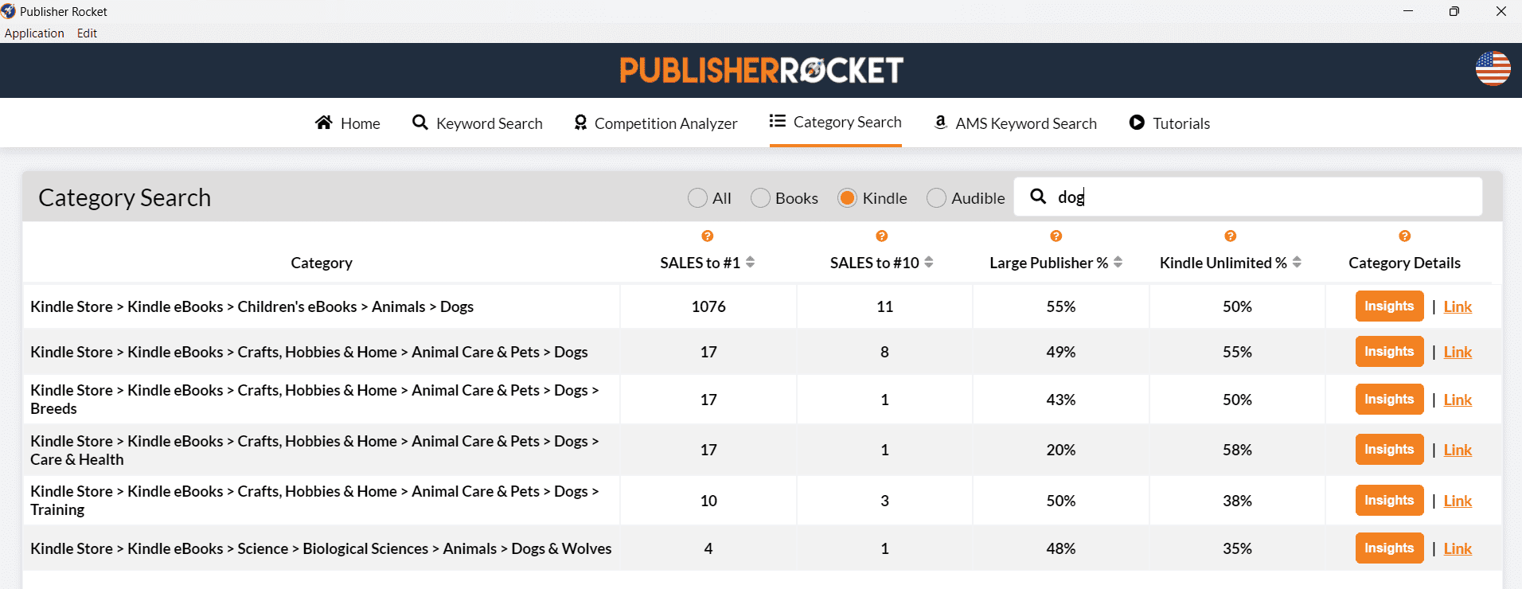Open Link for Dogs > Care & Health row
The image size is (1522, 589).
pyautogui.click(x=1458, y=450)
